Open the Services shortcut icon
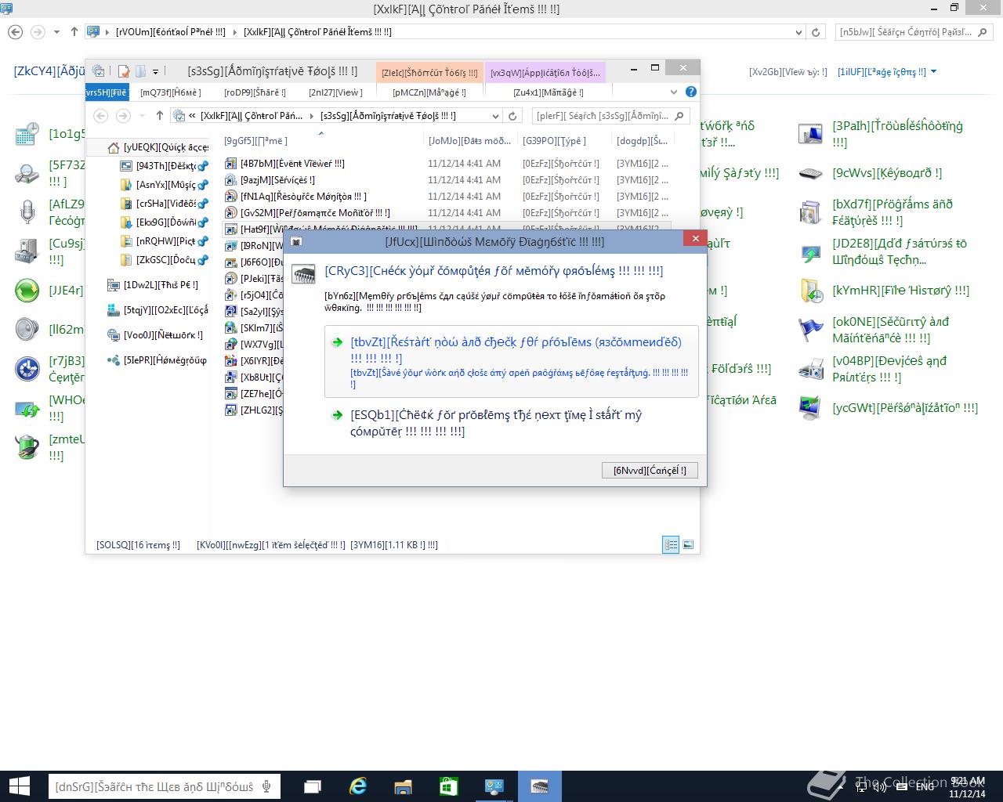The image size is (1003, 802). [x=231, y=180]
